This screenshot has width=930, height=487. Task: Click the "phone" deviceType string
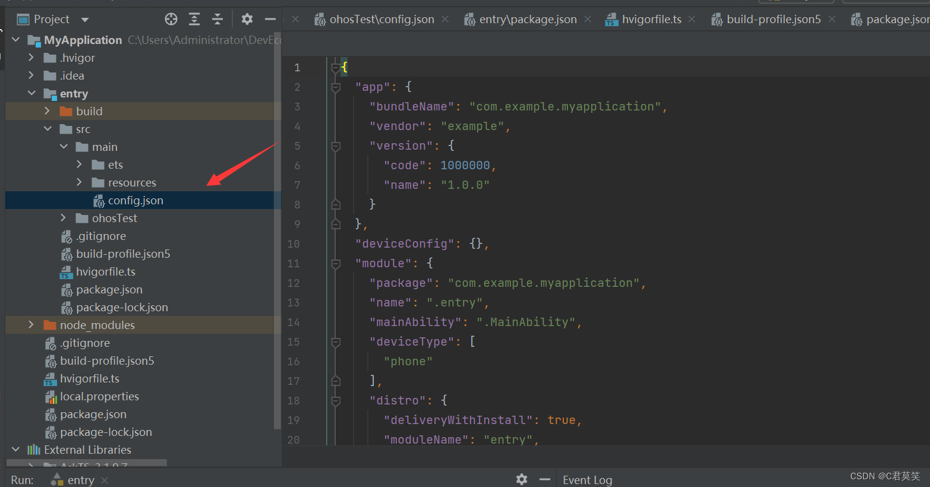click(408, 362)
